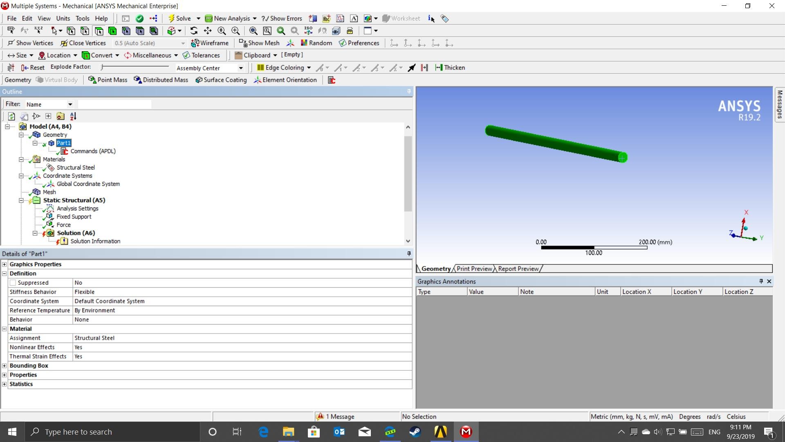Click Thicken annotation toggle

[450, 68]
